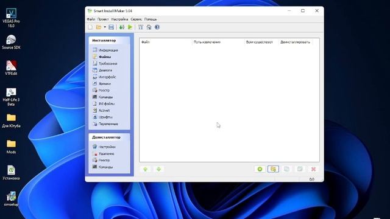Open Ярлыки section in the sidebar
This screenshot has height=219, width=390.
click(x=102, y=84)
